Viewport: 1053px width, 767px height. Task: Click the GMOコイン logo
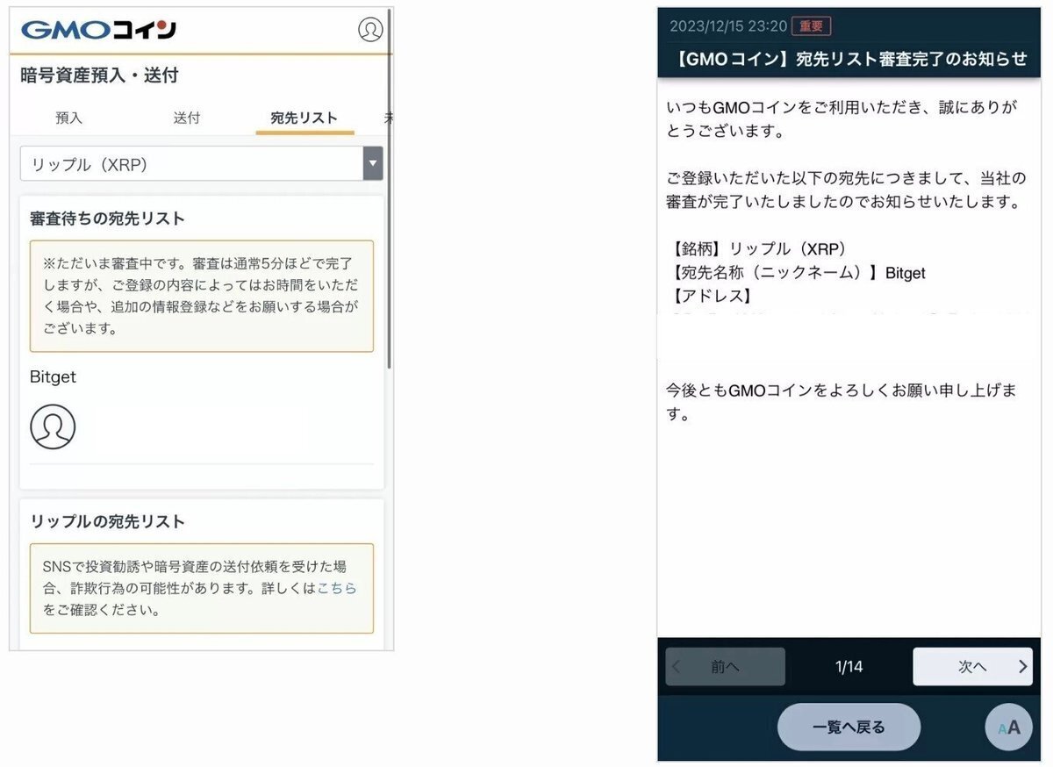point(97,28)
